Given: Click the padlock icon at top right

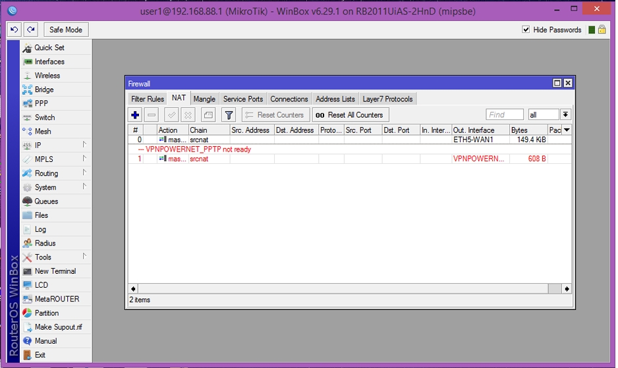Looking at the screenshot, I should click(602, 30).
